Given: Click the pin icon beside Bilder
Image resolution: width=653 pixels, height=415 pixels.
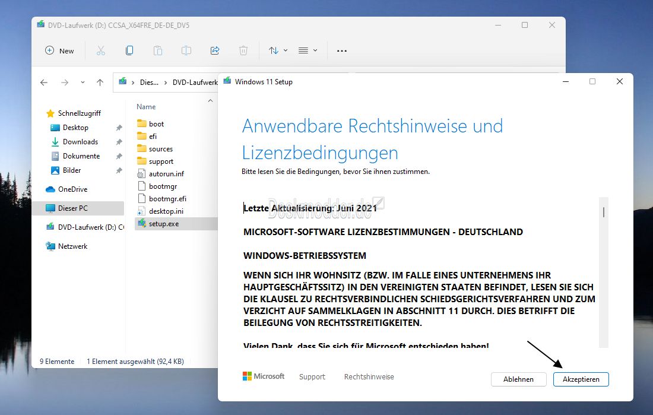Looking at the screenshot, I should click(119, 170).
